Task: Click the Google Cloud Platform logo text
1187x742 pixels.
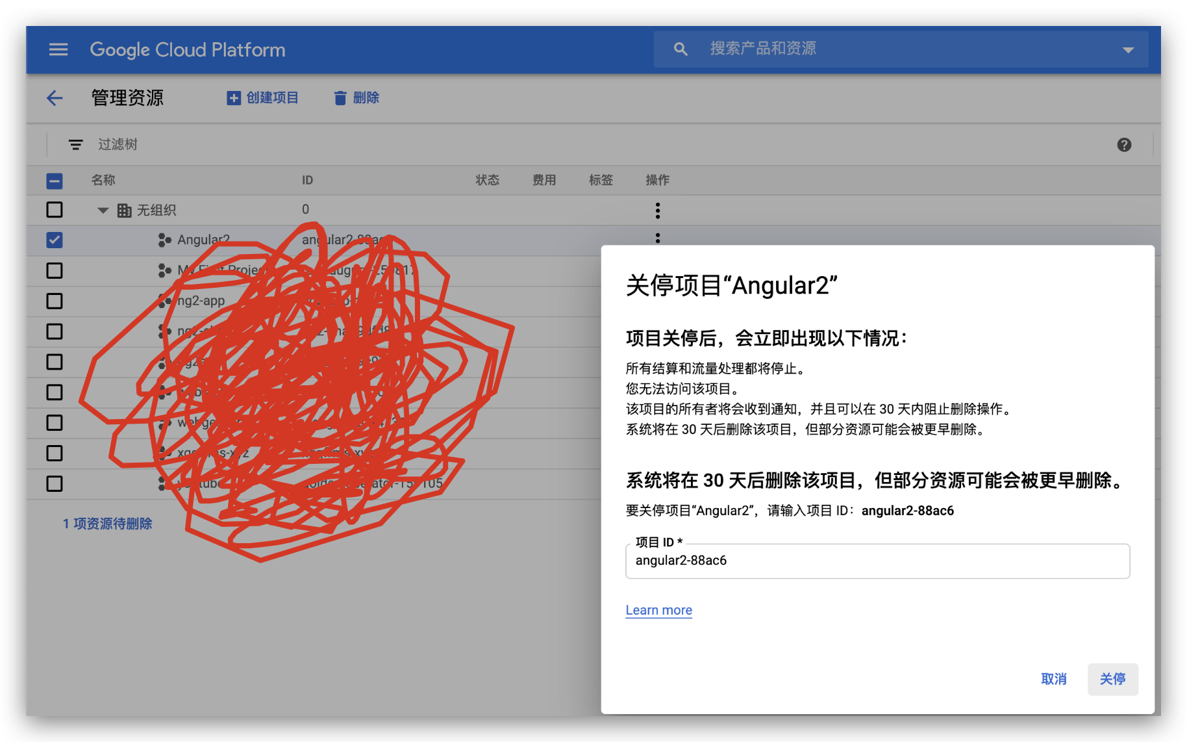Action: pyautogui.click(x=188, y=49)
